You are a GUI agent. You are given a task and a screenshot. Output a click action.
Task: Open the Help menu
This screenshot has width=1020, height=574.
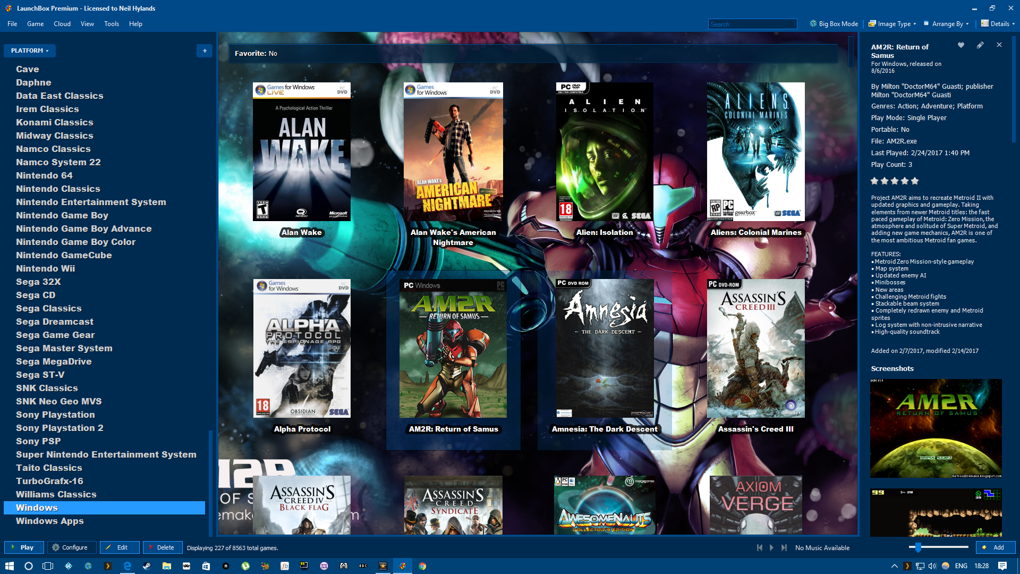click(135, 24)
